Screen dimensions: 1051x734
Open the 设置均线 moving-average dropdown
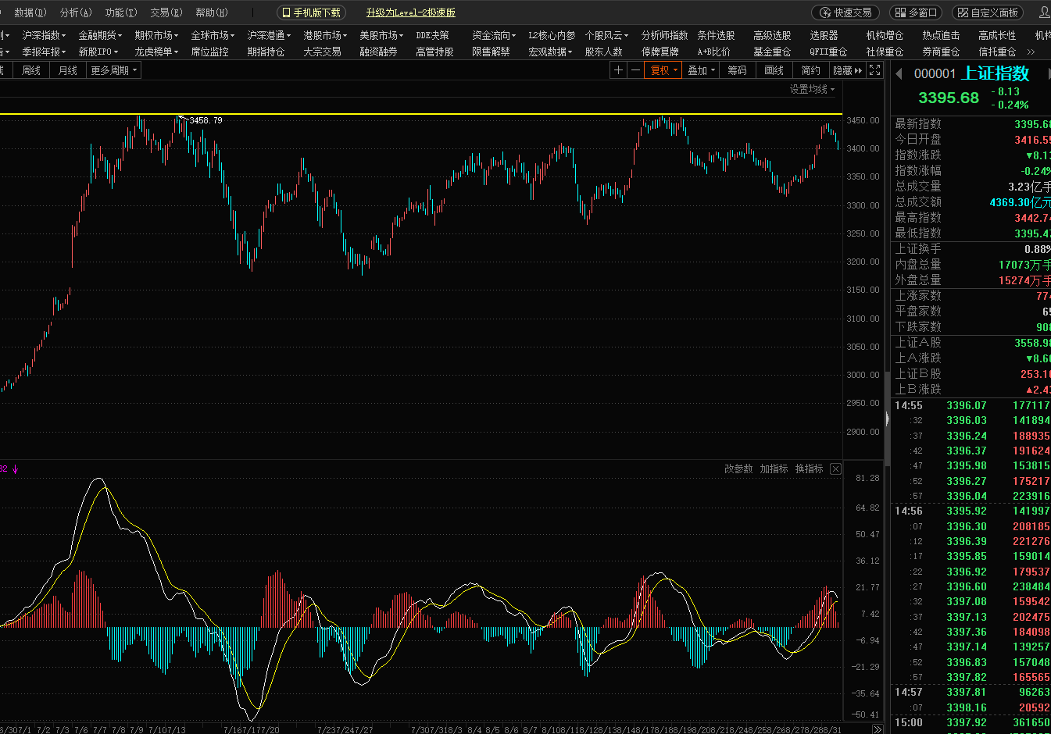tap(812, 89)
